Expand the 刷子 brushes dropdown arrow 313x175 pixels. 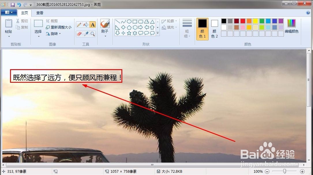tap(105, 36)
